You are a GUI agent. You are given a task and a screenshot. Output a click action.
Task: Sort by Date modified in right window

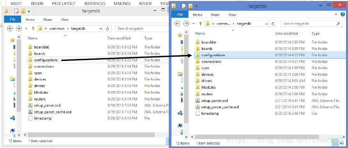tap(286, 34)
